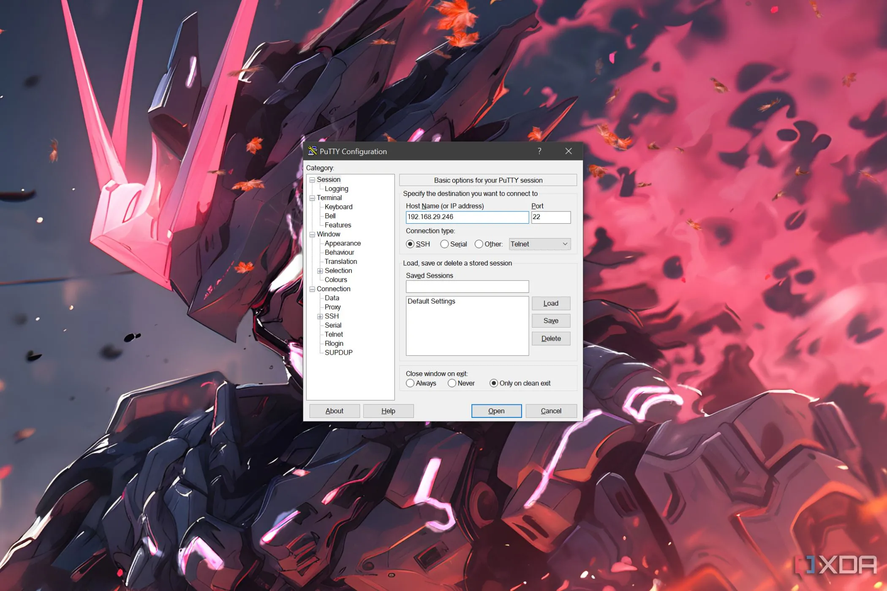Click the Open button to connect

[496, 411]
